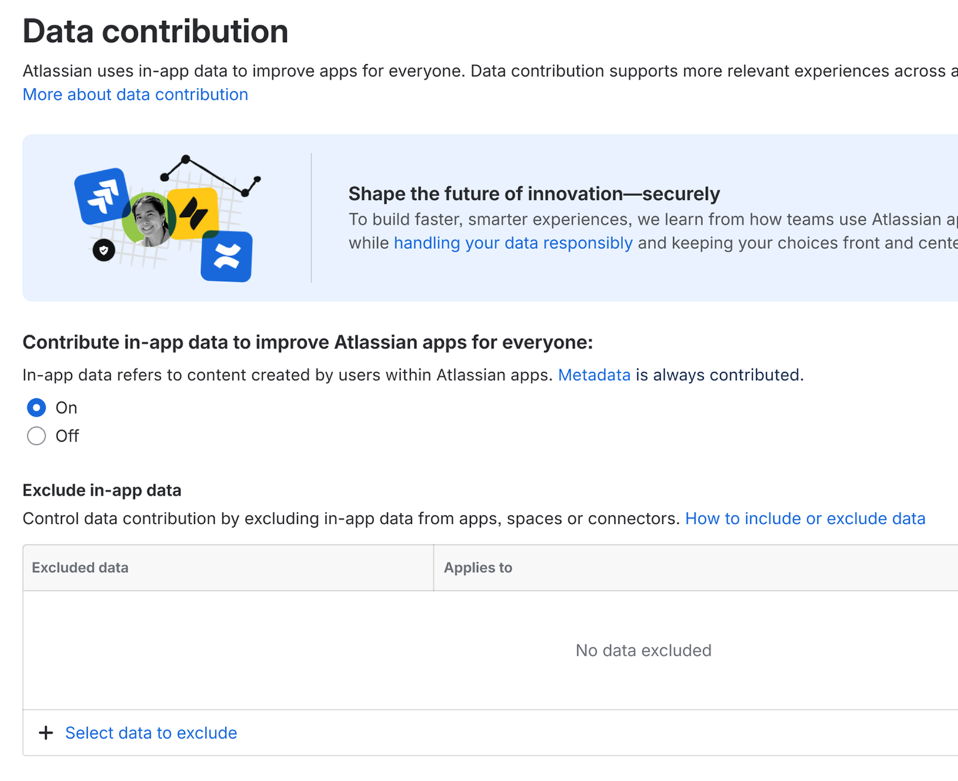The height and width of the screenshot is (781, 958).
Task: Click the Excluded data column header
Action: 79,567
